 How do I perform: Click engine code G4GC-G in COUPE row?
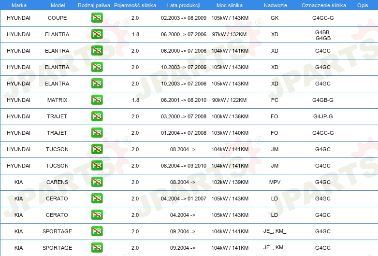[x=323, y=18]
